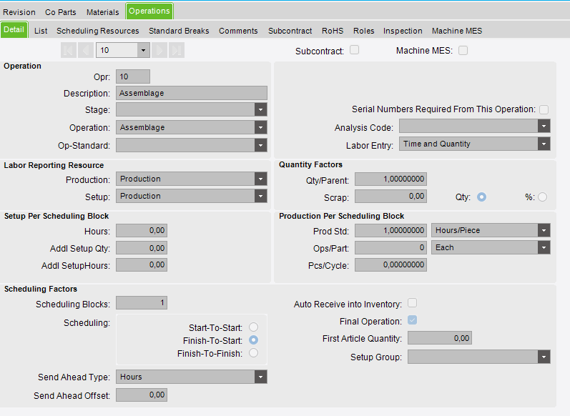Expand the Stage dropdown
Screen dimensions: 570x416
point(260,109)
